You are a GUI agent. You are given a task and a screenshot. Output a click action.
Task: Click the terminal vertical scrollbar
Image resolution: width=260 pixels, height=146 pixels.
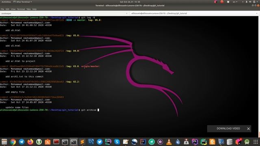(259, 77)
